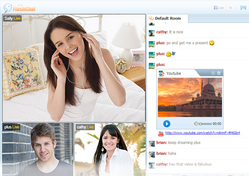Click the Facebook Like button

click(219, 8)
